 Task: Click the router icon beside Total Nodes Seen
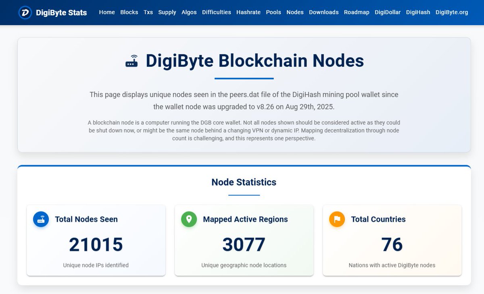(41, 219)
